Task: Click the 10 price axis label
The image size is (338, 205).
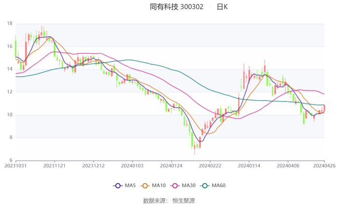Action: click(9, 115)
